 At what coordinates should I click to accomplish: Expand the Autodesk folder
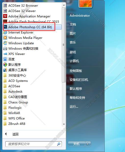coord(13,91)
